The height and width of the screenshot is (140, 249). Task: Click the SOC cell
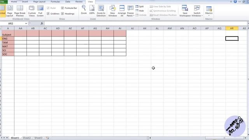pos(8,54)
